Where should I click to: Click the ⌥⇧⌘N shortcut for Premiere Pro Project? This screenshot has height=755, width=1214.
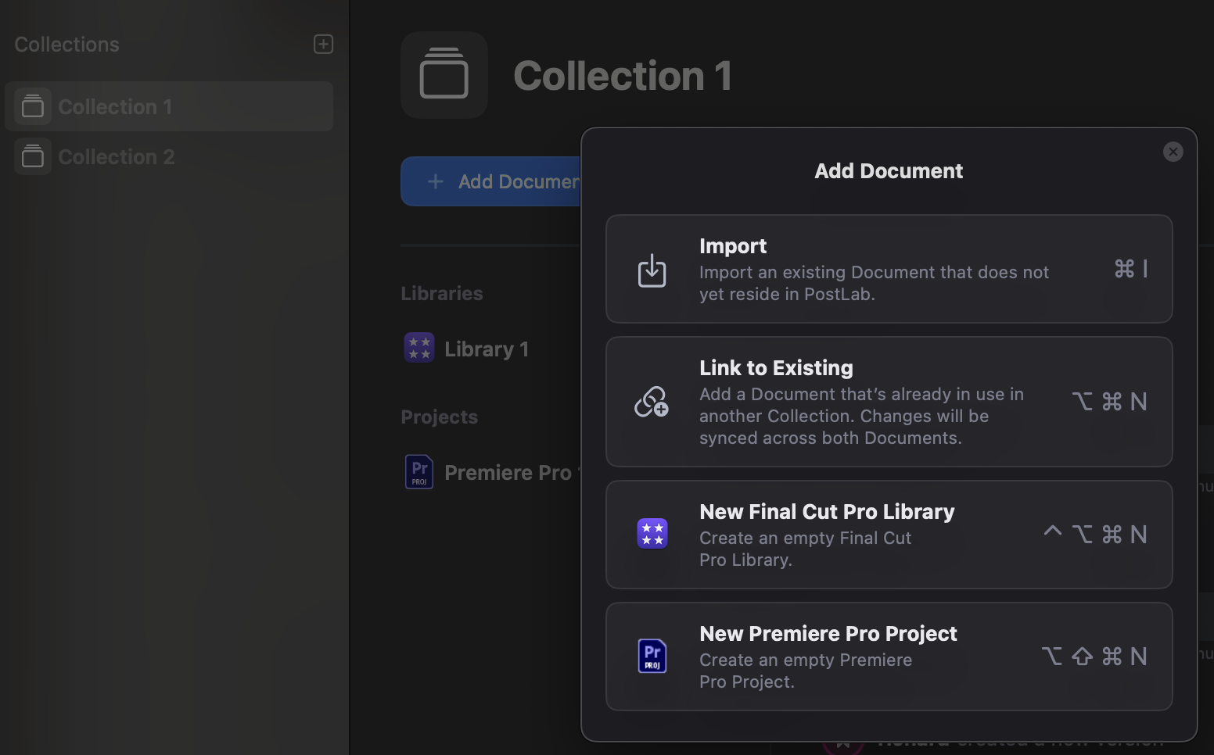click(x=1094, y=656)
